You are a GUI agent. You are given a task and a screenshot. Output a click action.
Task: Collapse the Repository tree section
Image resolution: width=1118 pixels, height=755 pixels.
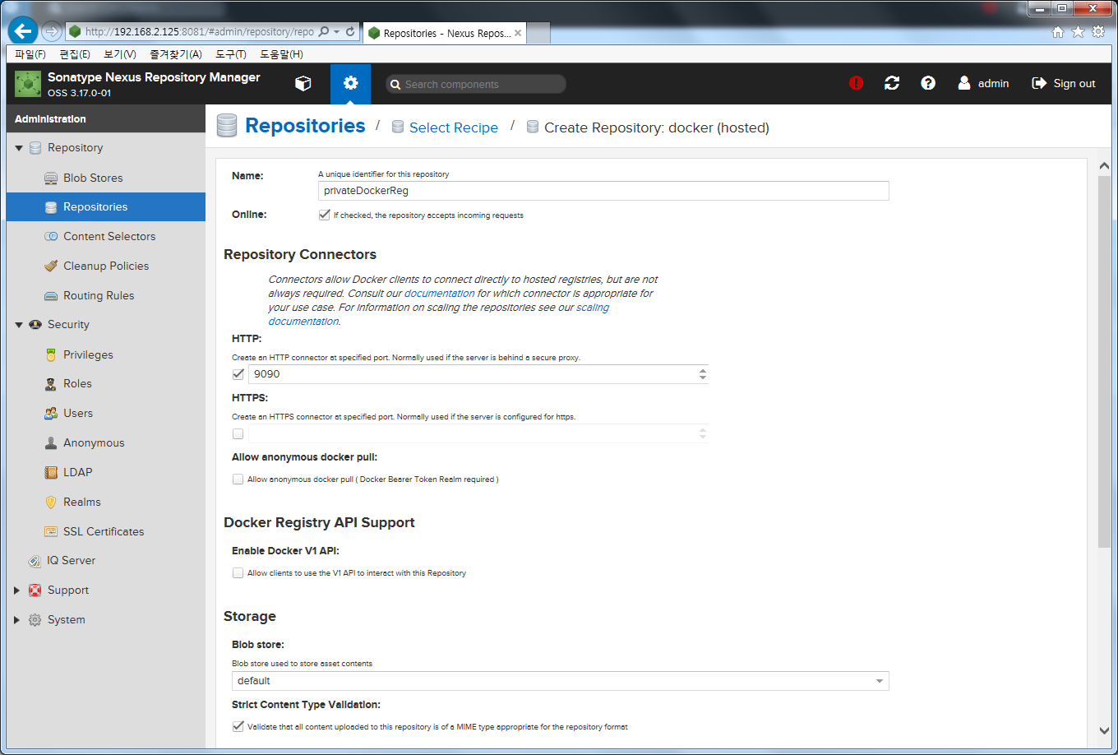pos(19,148)
